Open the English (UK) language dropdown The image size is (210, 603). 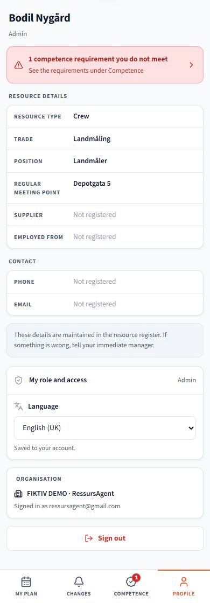[x=105, y=427]
